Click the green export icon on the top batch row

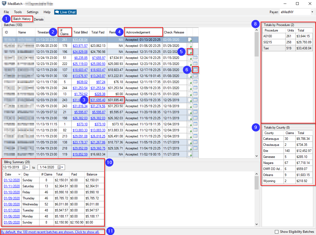pyautogui.click(x=190, y=39)
